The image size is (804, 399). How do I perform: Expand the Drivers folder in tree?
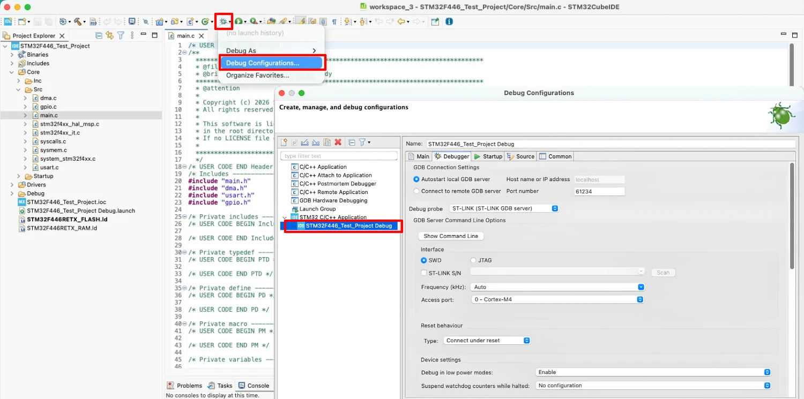pyautogui.click(x=12, y=185)
